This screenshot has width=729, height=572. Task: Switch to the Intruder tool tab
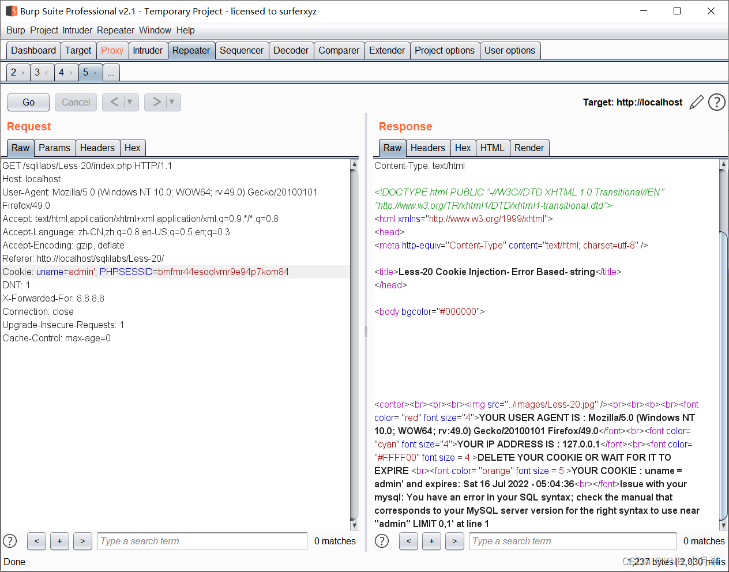coord(148,50)
